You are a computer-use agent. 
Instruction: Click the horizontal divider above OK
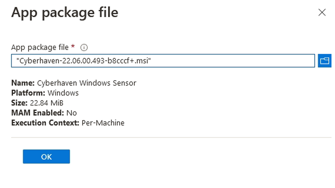click(171, 137)
